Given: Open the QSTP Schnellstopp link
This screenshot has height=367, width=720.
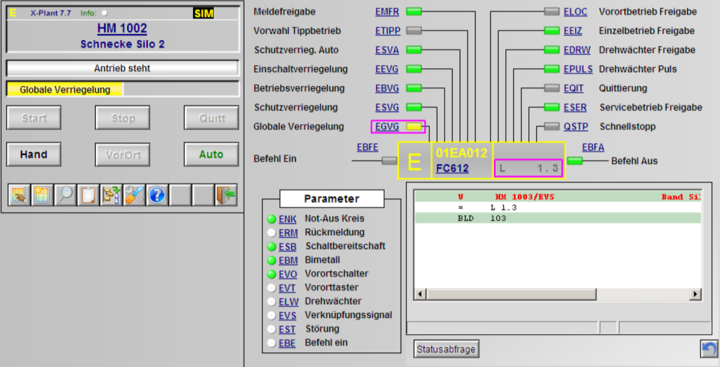Looking at the screenshot, I should [576, 126].
